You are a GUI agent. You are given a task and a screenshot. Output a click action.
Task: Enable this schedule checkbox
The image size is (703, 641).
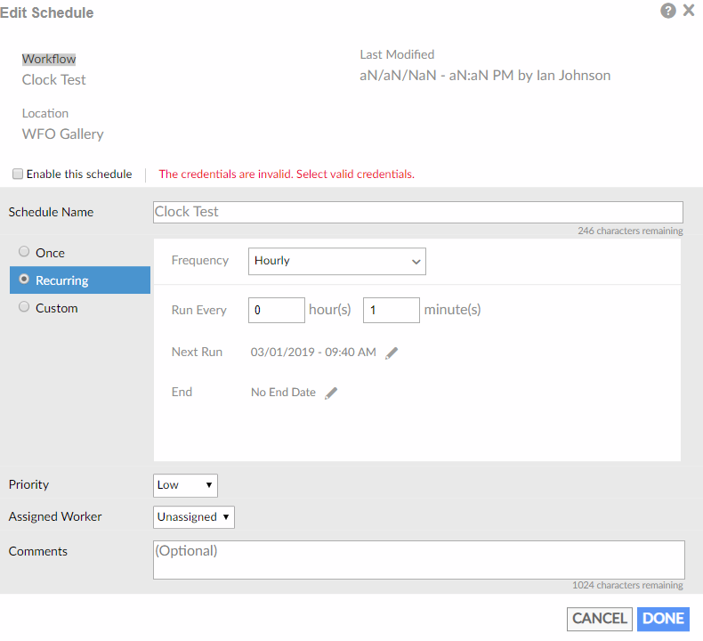pos(18,174)
